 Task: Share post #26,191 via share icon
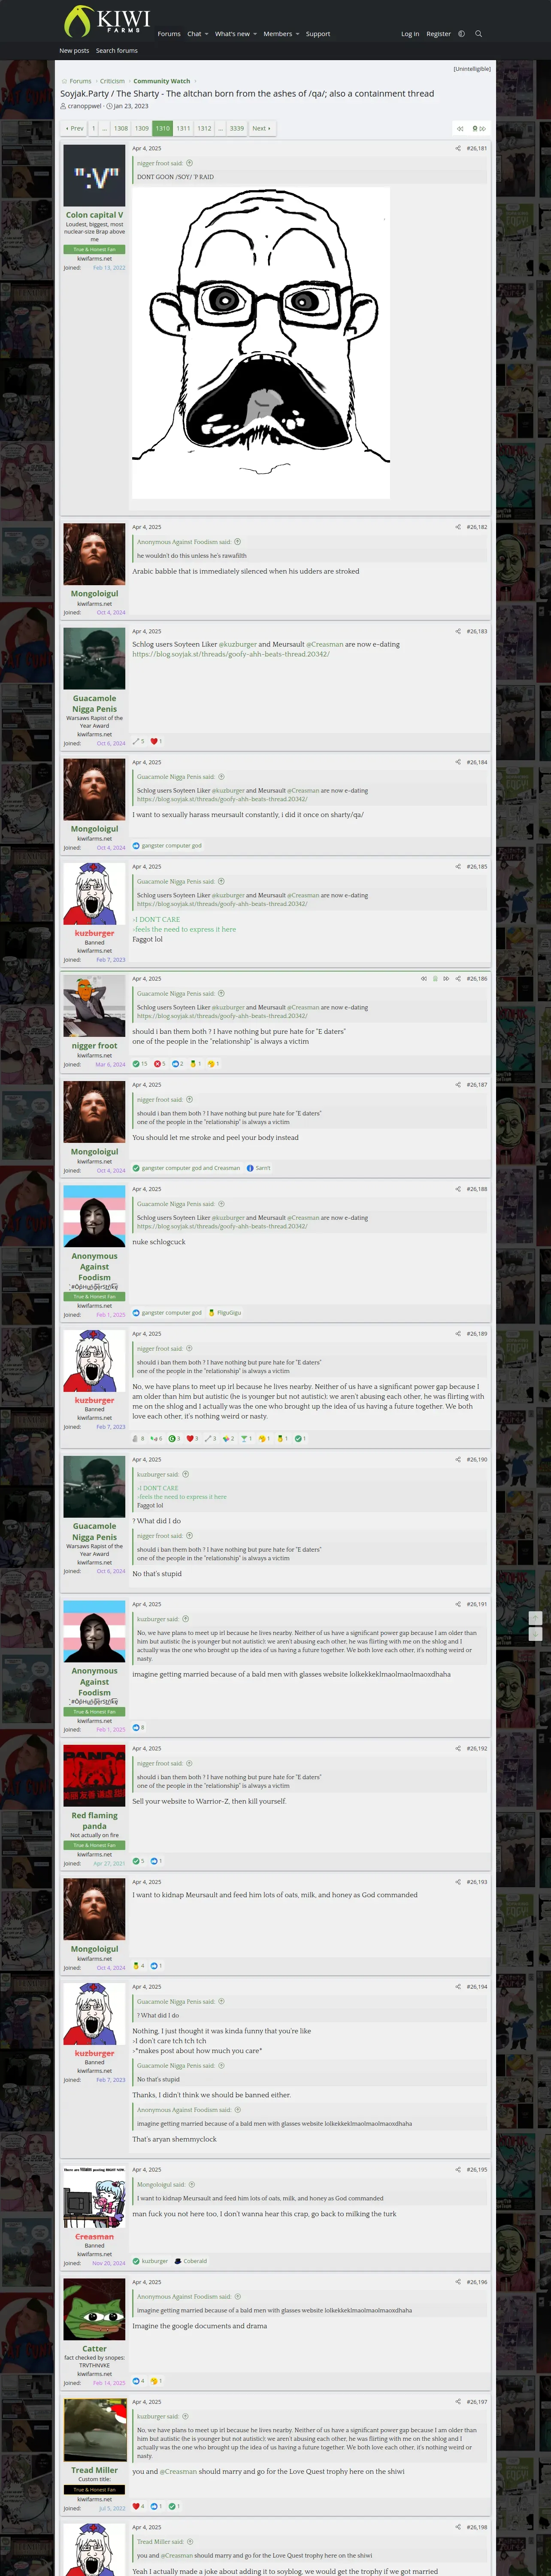coord(458,1604)
